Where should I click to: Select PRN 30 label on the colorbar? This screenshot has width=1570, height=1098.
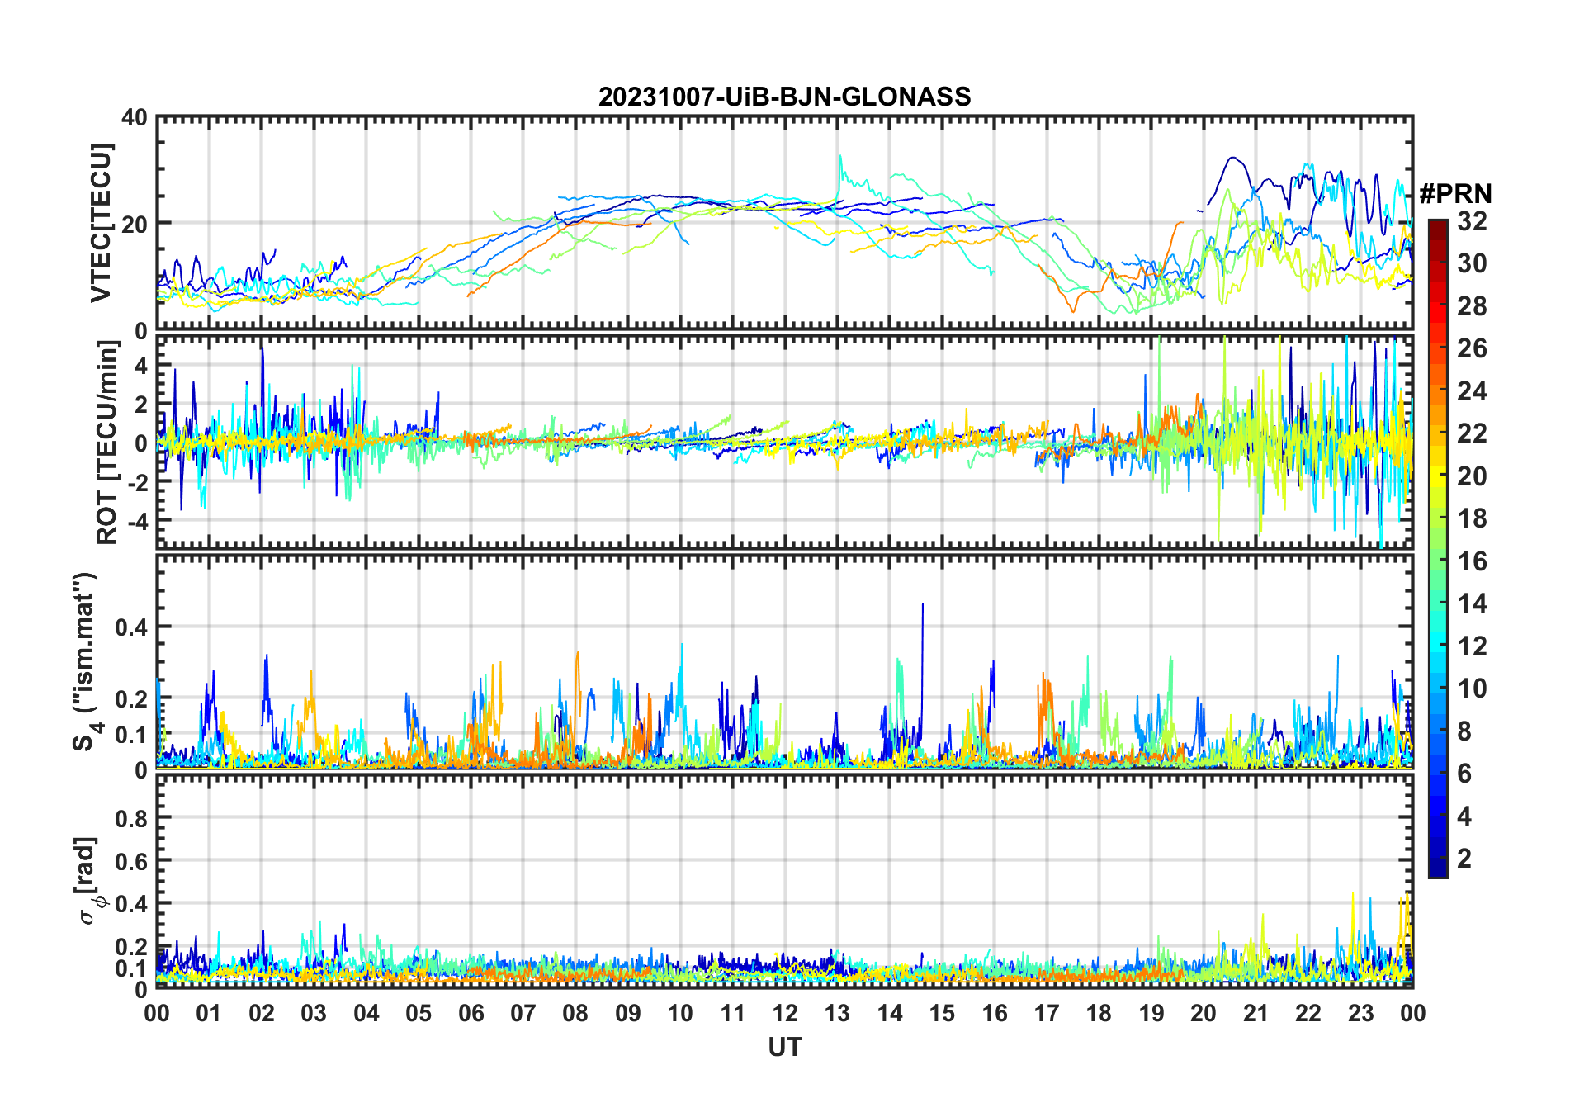(x=1472, y=263)
